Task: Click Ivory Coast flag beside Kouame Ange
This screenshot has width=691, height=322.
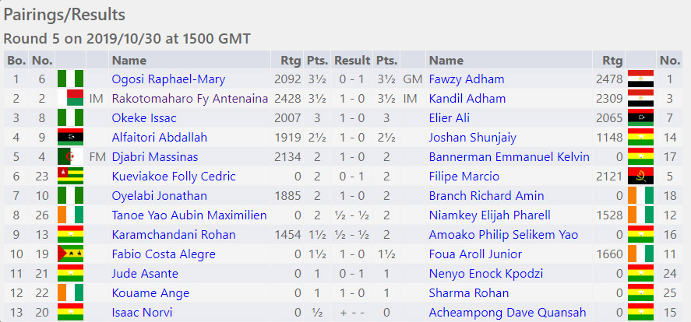Action: pos(71,293)
